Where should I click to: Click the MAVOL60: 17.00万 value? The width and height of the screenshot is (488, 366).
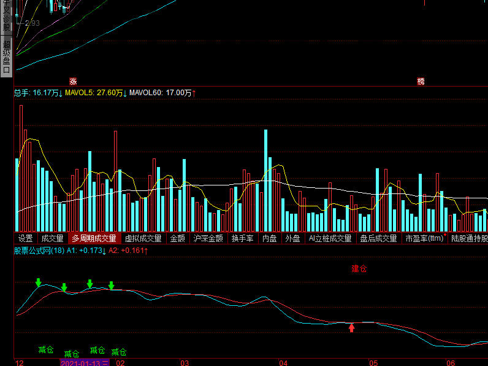point(162,93)
